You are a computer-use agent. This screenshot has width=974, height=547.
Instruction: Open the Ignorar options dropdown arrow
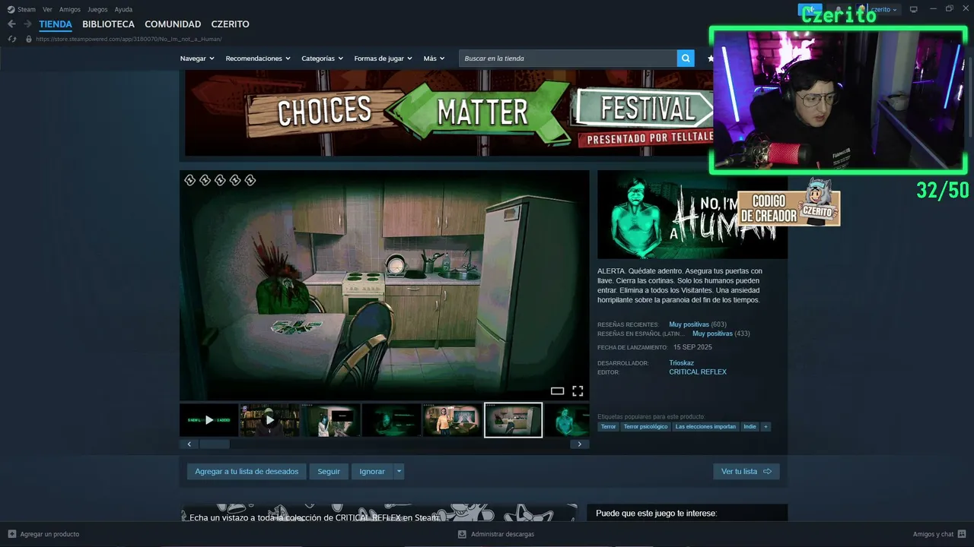tap(399, 472)
